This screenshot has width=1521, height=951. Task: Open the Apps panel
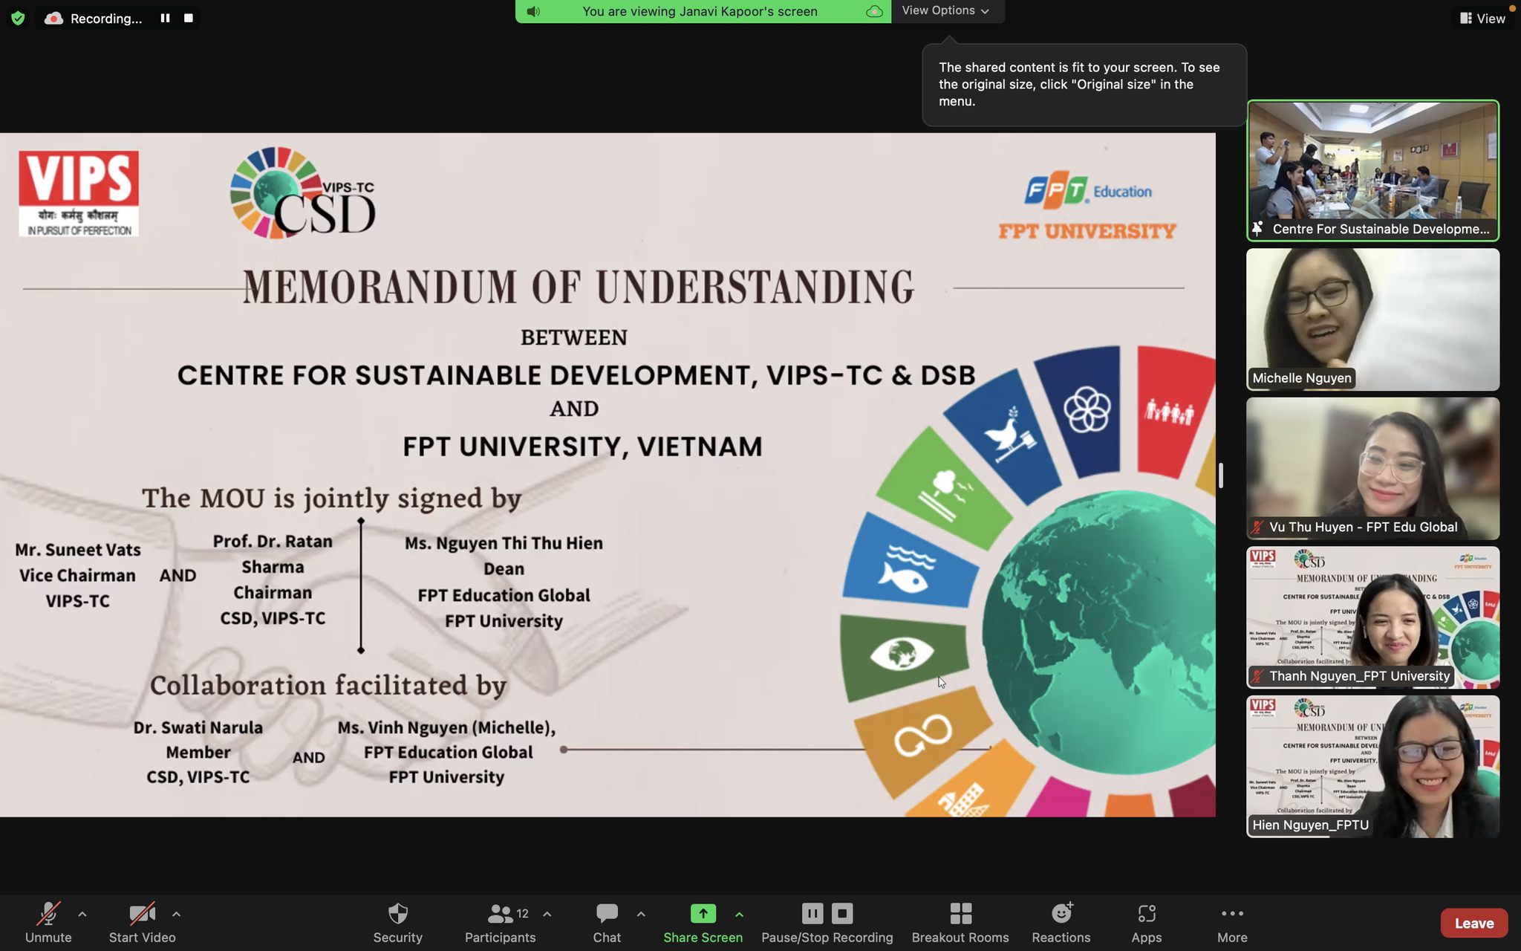(1146, 923)
